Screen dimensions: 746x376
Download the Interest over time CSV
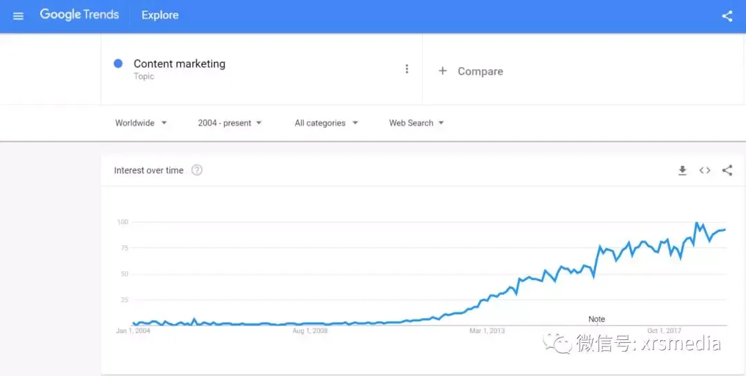click(x=682, y=171)
